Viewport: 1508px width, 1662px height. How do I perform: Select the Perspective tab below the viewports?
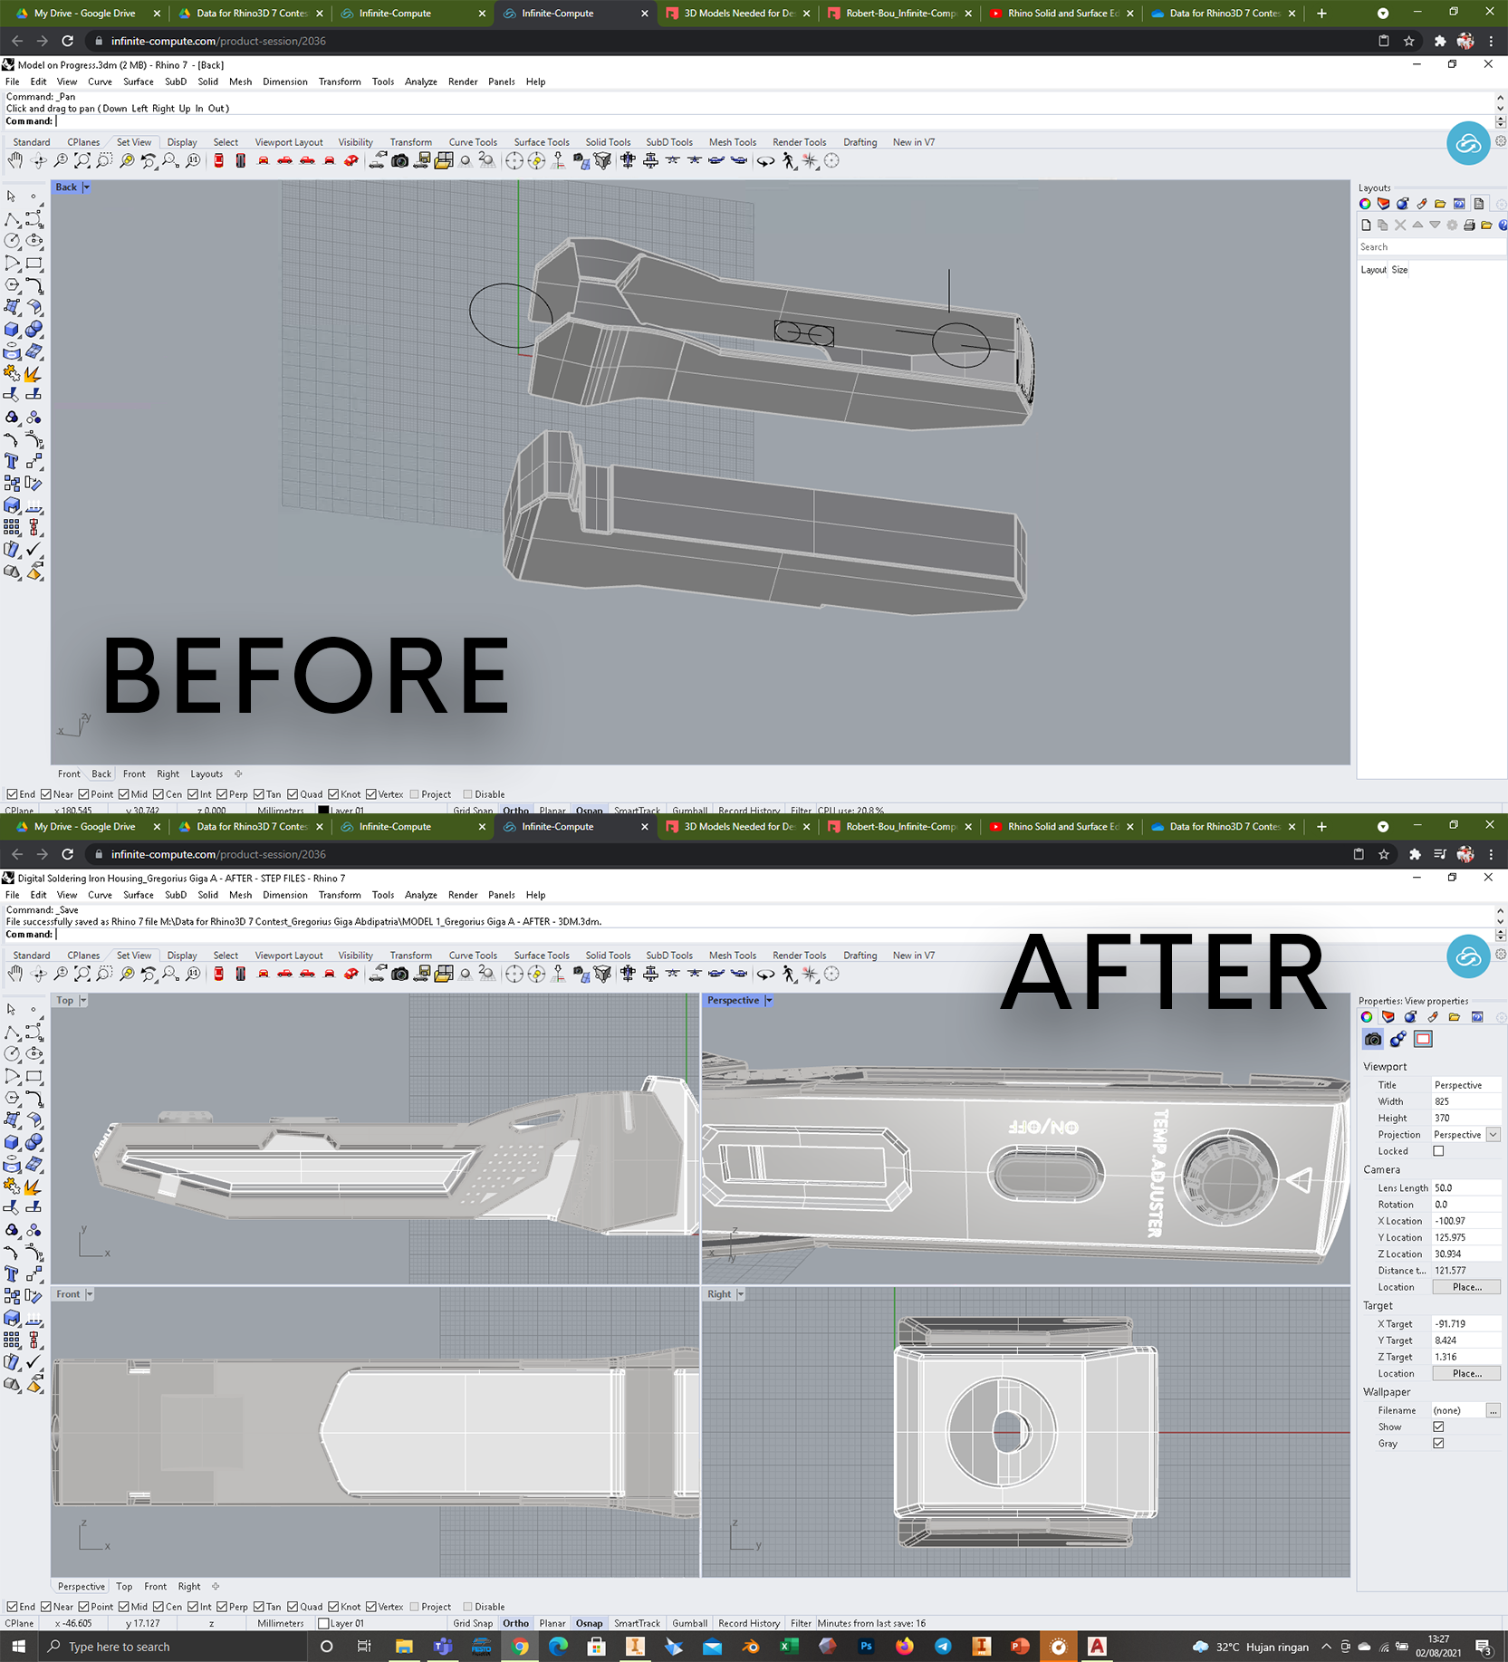pyautogui.click(x=82, y=1586)
